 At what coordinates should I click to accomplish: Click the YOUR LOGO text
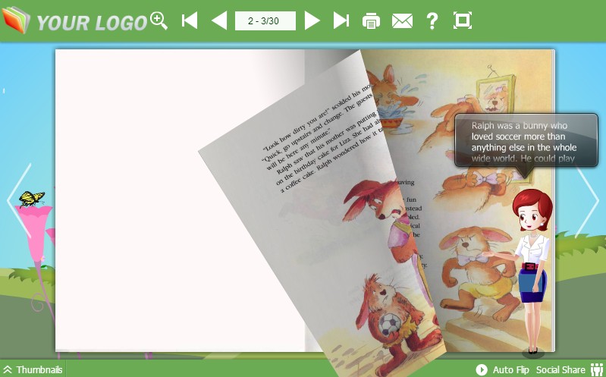(x=92, y=23)
